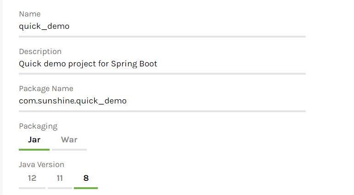Choose Java version 12
Screen dimensions: 354x195
32,178
